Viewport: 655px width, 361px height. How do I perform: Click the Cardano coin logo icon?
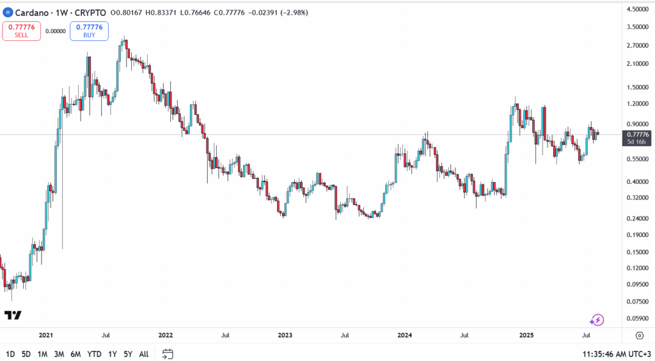point(8,13)
